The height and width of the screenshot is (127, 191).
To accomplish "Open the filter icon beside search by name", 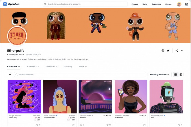I will (x=10, y=75).
